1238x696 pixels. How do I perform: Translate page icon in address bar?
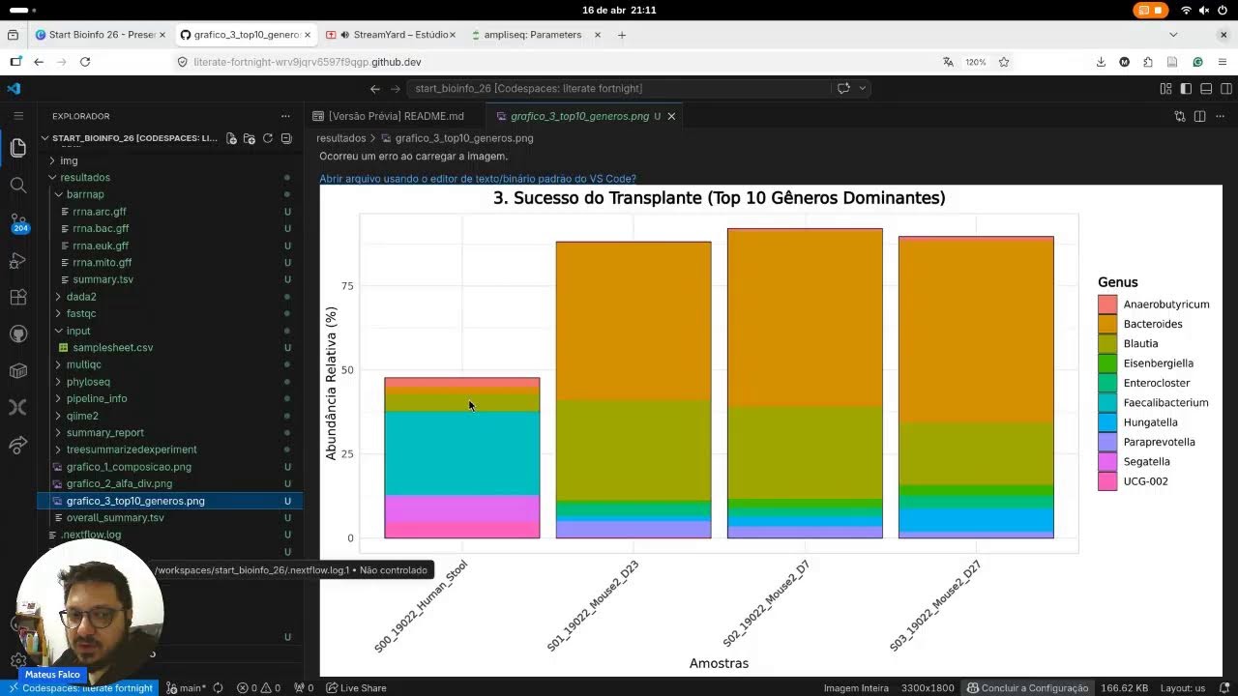(x=948, y=62)
